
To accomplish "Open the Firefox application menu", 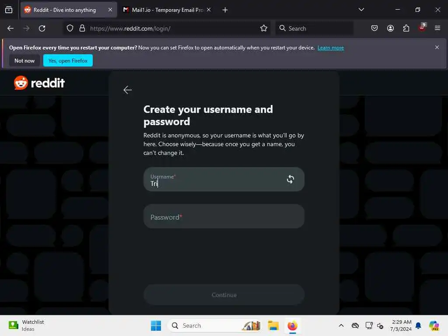I will pos(437,28).
